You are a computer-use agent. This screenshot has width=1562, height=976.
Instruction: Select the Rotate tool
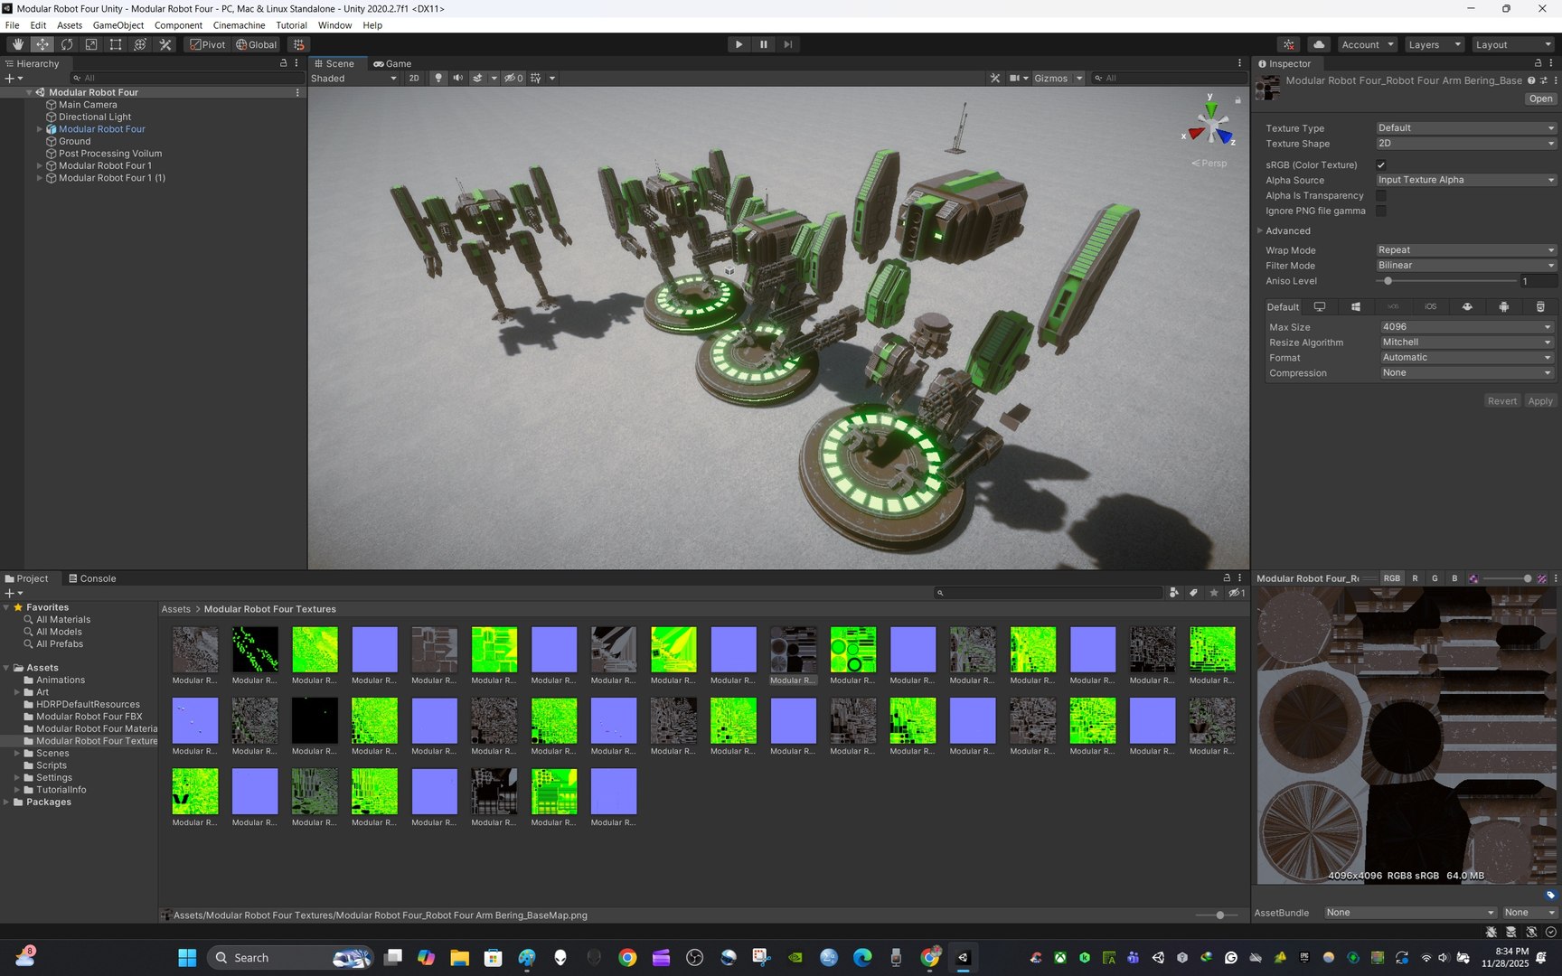pos(67,44)
